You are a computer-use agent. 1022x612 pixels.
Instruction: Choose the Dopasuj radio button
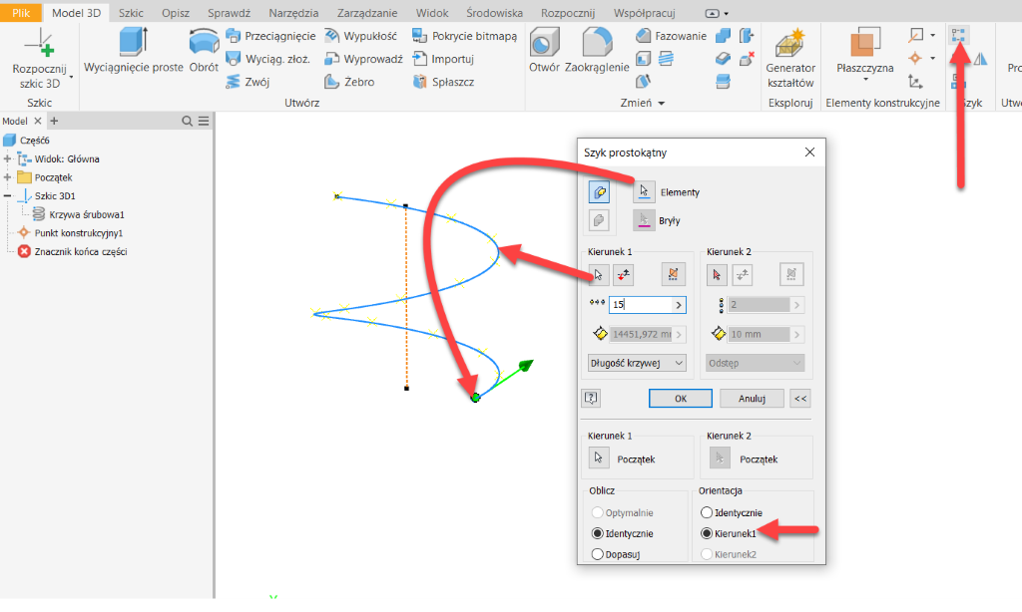[599, 554]
